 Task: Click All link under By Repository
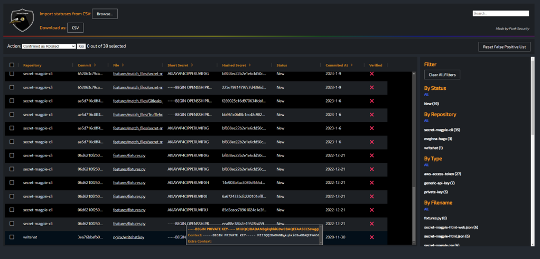pyautogui.click(x=426, y=121)
